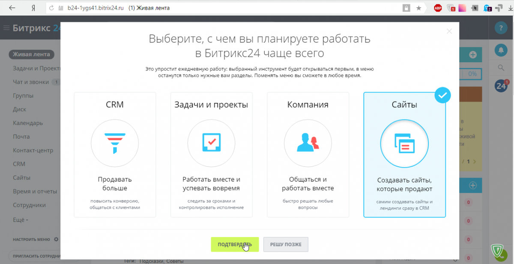Click the Компания people icon

308,143
